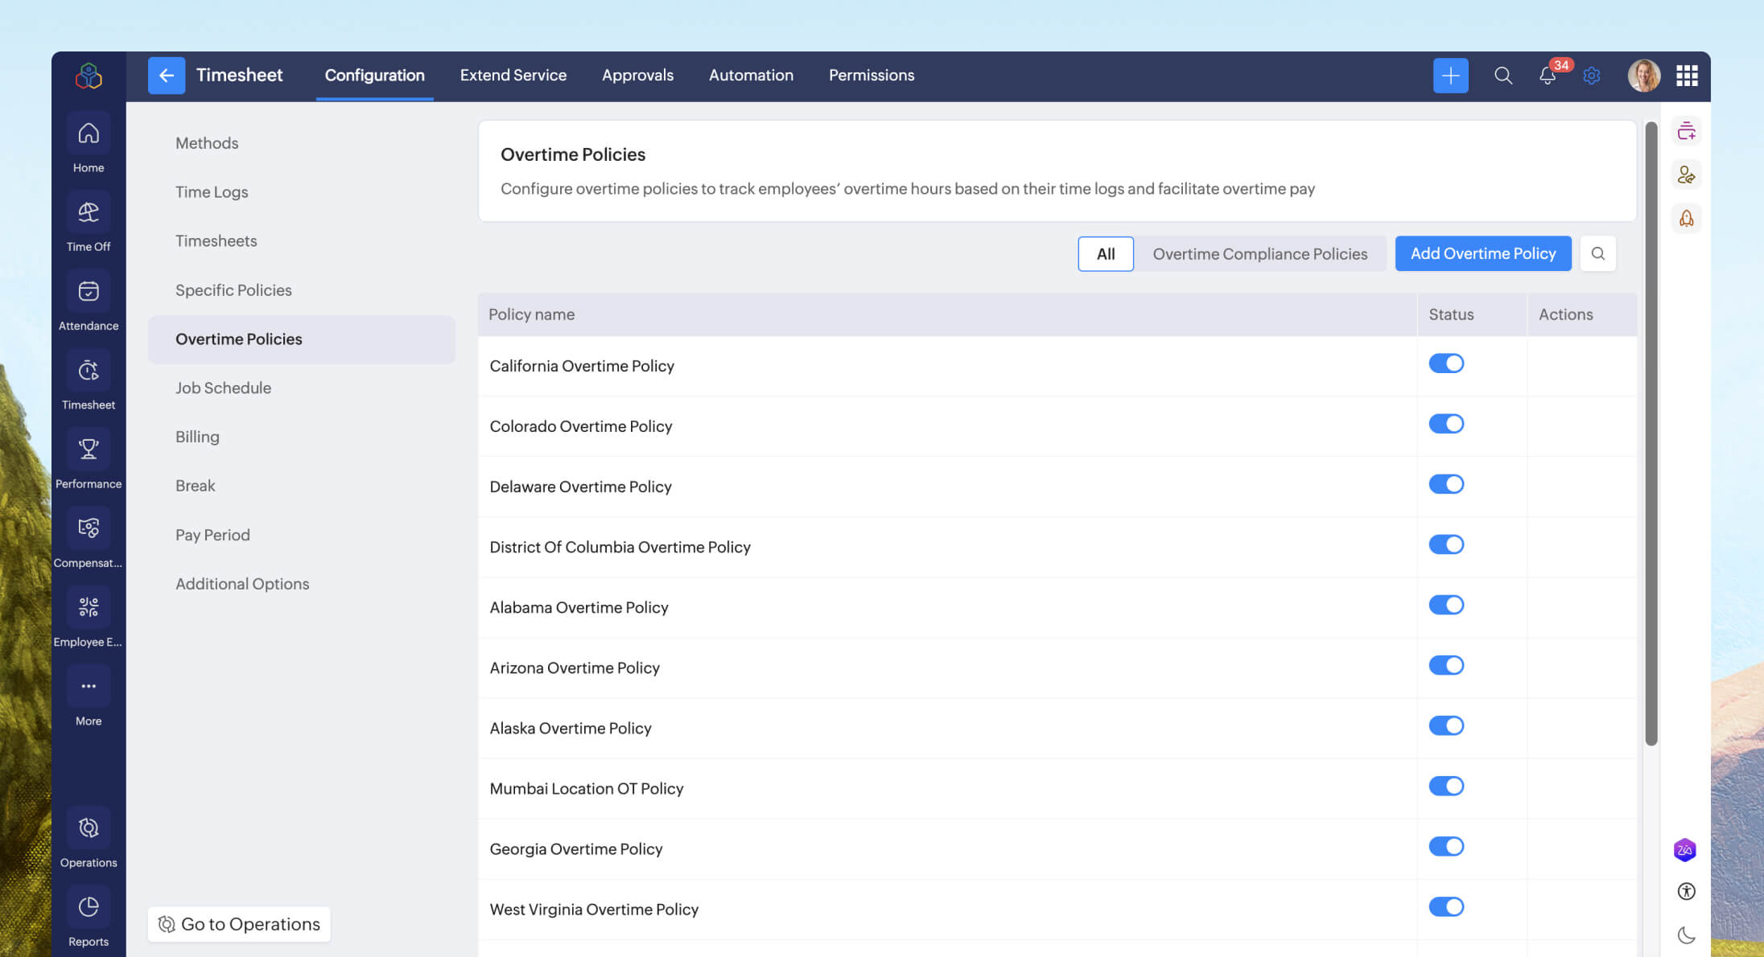Open California Overtime Policy row

(x=1057, y=366)
